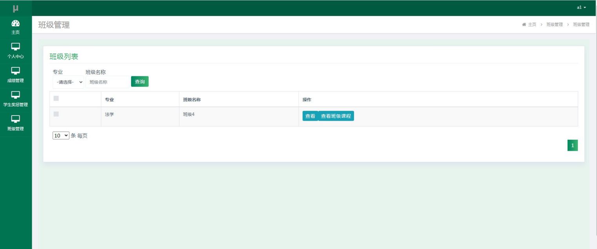Click the 专业 column header
Image resolution: width=597 pixels, height=249 pixels.
[x=109, y=100]
